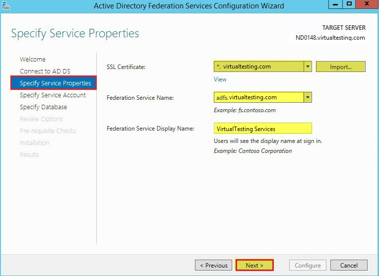Click 'Users will see the display name' text

(x=268, y=141)
